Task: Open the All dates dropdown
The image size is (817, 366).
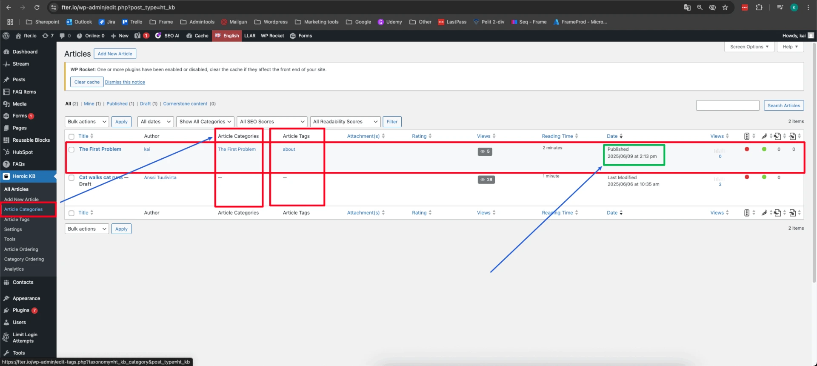Action: [x=155, y=122]
